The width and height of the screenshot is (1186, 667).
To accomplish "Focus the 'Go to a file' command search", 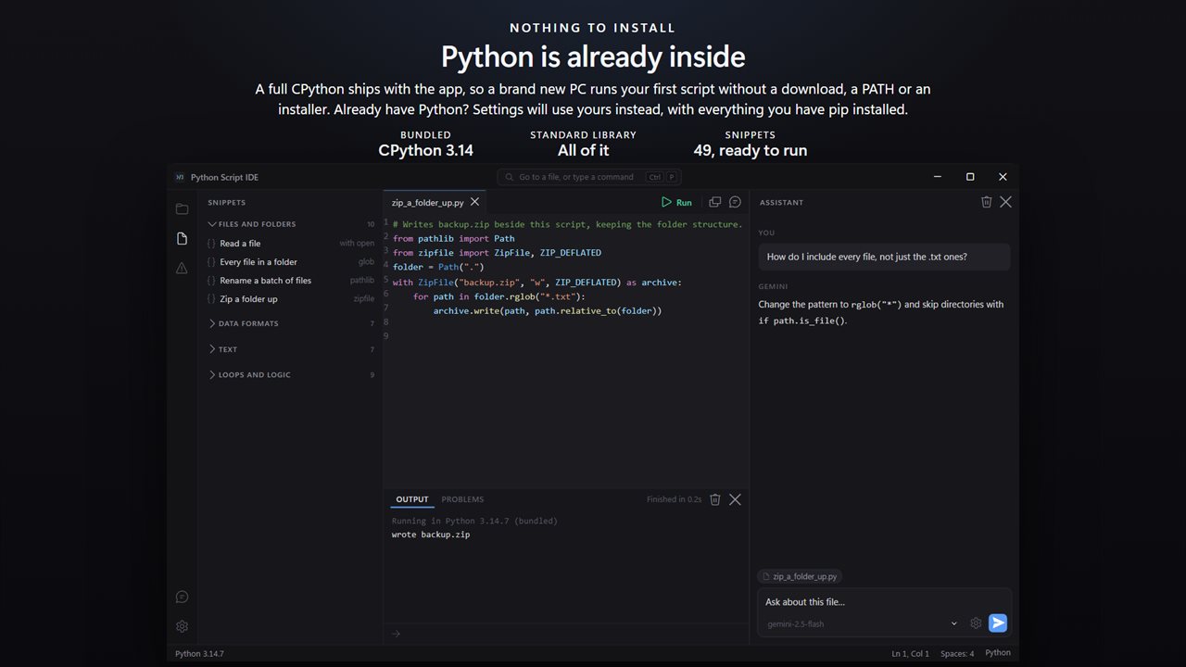I will click(x=588, y=177).
